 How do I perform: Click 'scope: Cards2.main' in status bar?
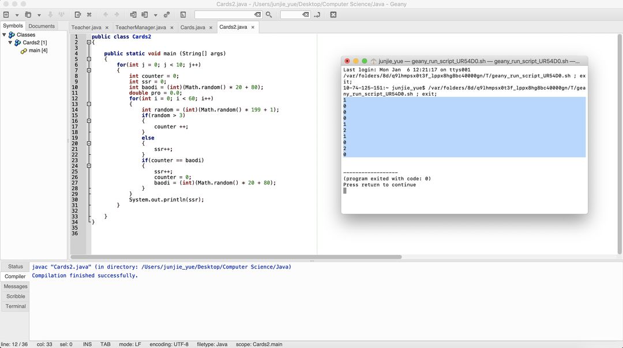click(259, 345)
